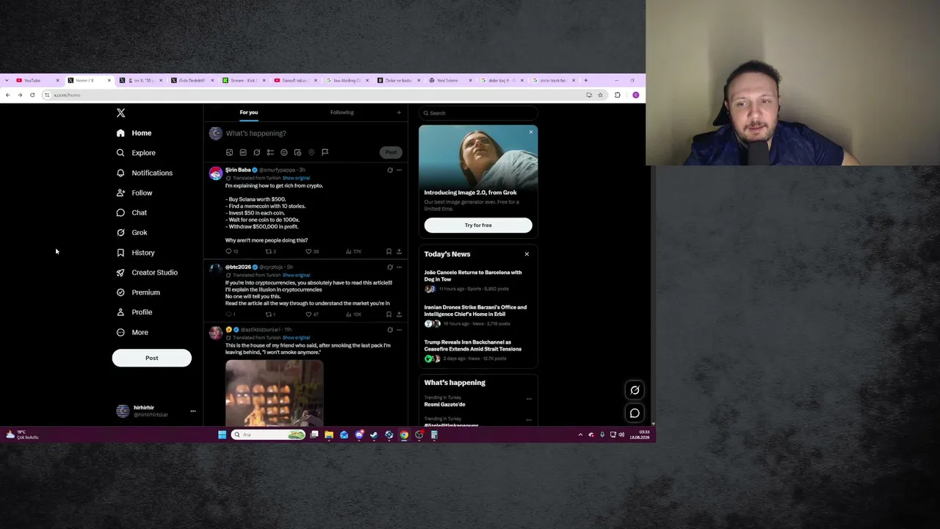Click the Try for free button

coord(478,225)
